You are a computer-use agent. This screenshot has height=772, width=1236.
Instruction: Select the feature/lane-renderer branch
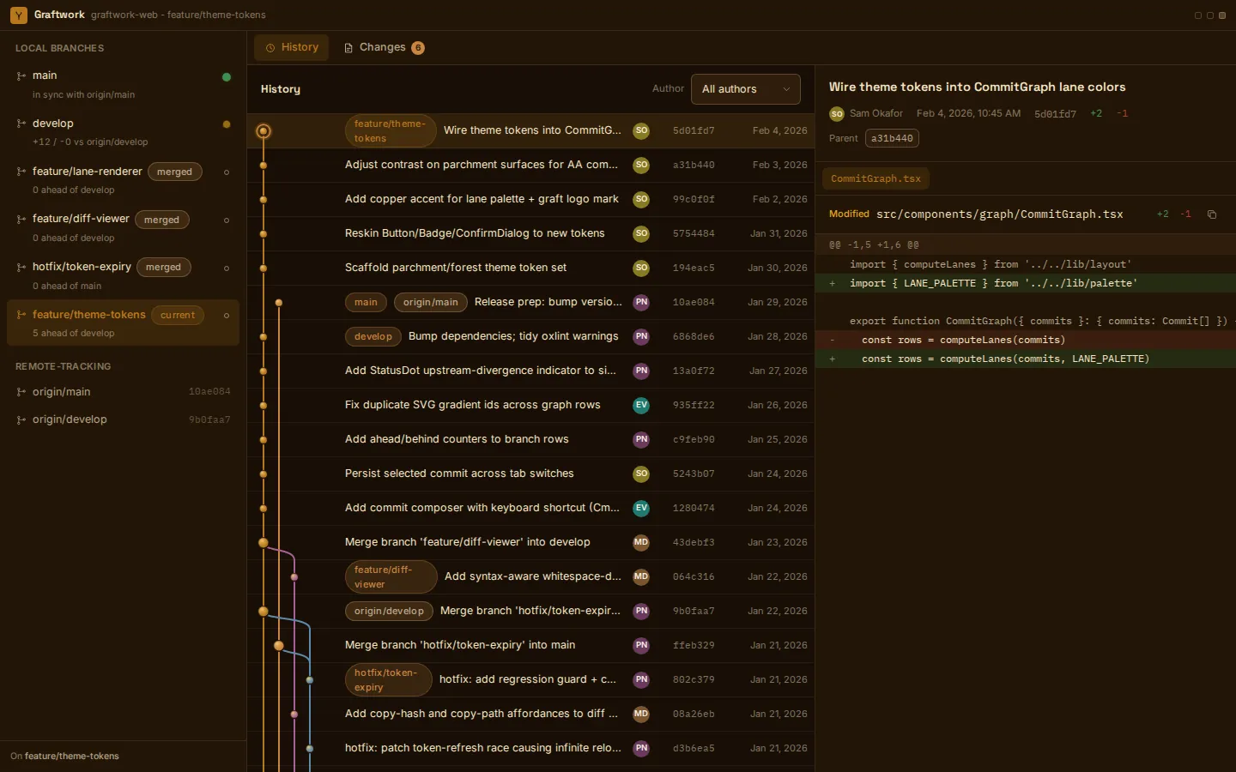[123, 180]
